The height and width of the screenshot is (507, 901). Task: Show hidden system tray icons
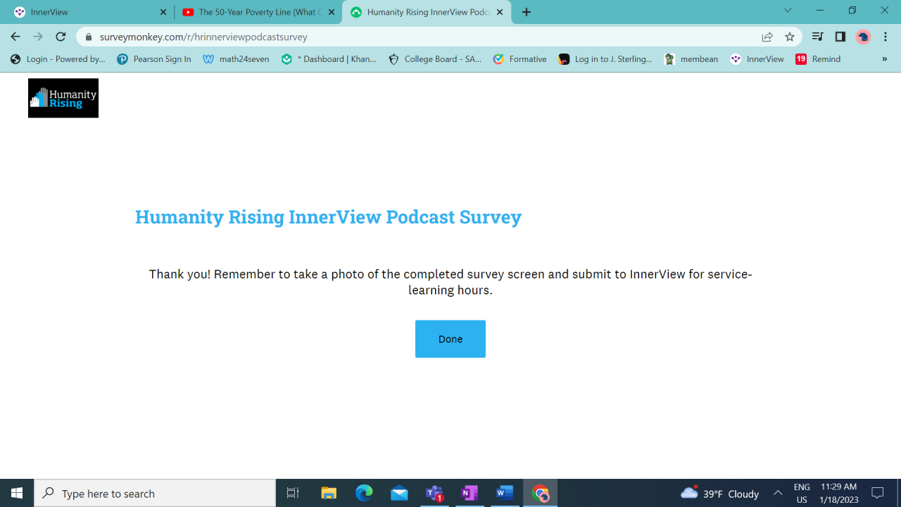(x=778, y=493)
